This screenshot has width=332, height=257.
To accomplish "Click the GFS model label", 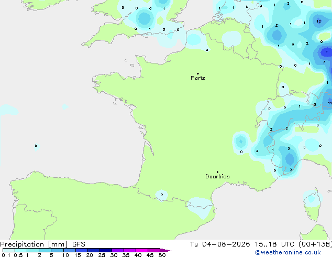I will coord(79,244).
